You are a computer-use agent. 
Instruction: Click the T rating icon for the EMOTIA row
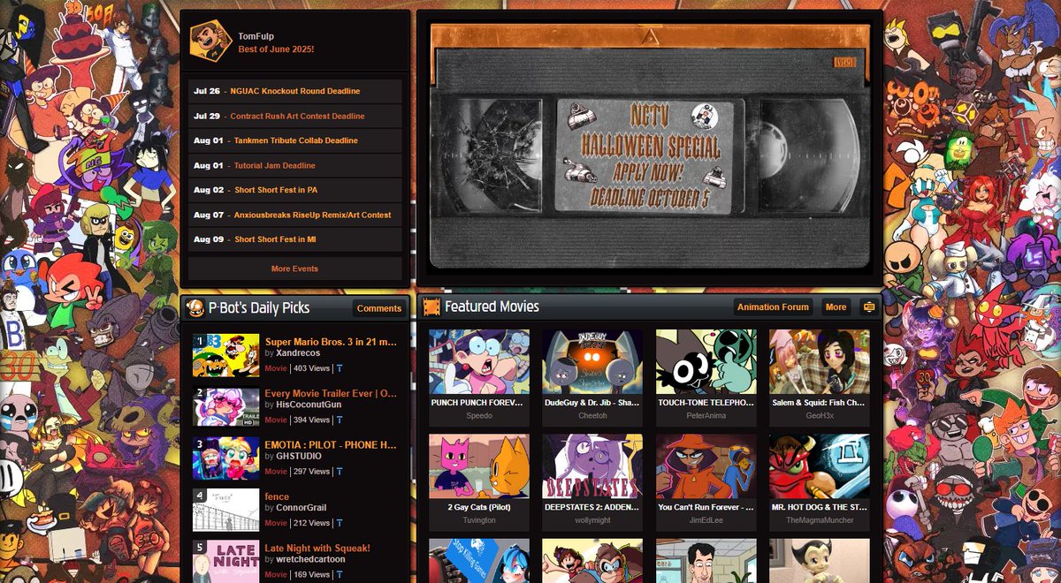340,472
